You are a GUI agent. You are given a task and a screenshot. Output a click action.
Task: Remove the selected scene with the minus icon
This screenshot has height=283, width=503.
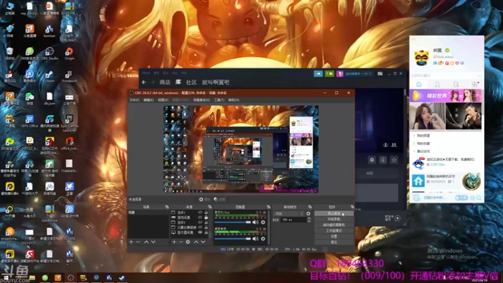[x=138, y=241]
